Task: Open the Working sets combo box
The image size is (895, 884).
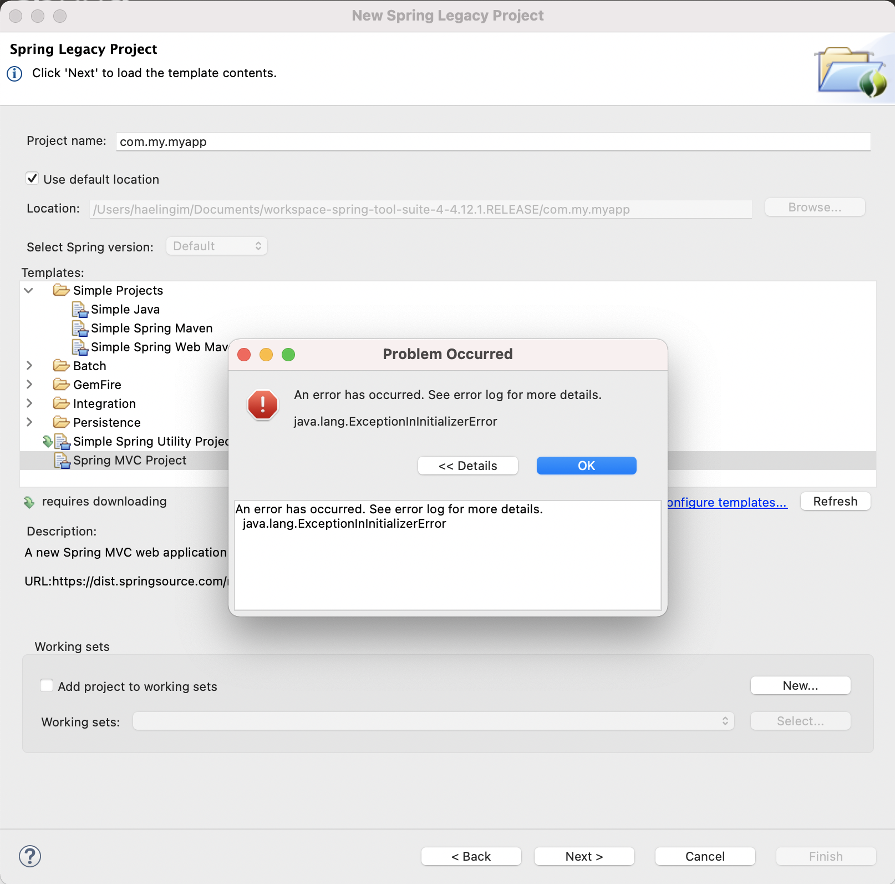Action: point(434,721)
